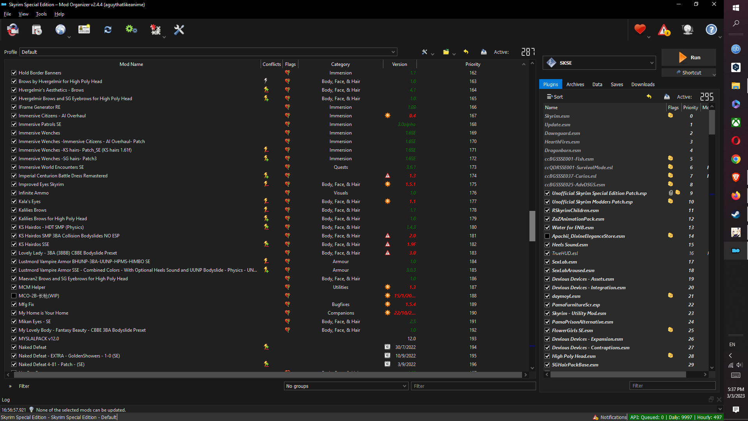Toggle the Naked Defeat mod checkbox

click(14, 347)
